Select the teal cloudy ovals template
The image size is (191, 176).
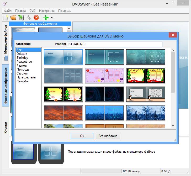(x=146, y=57)
